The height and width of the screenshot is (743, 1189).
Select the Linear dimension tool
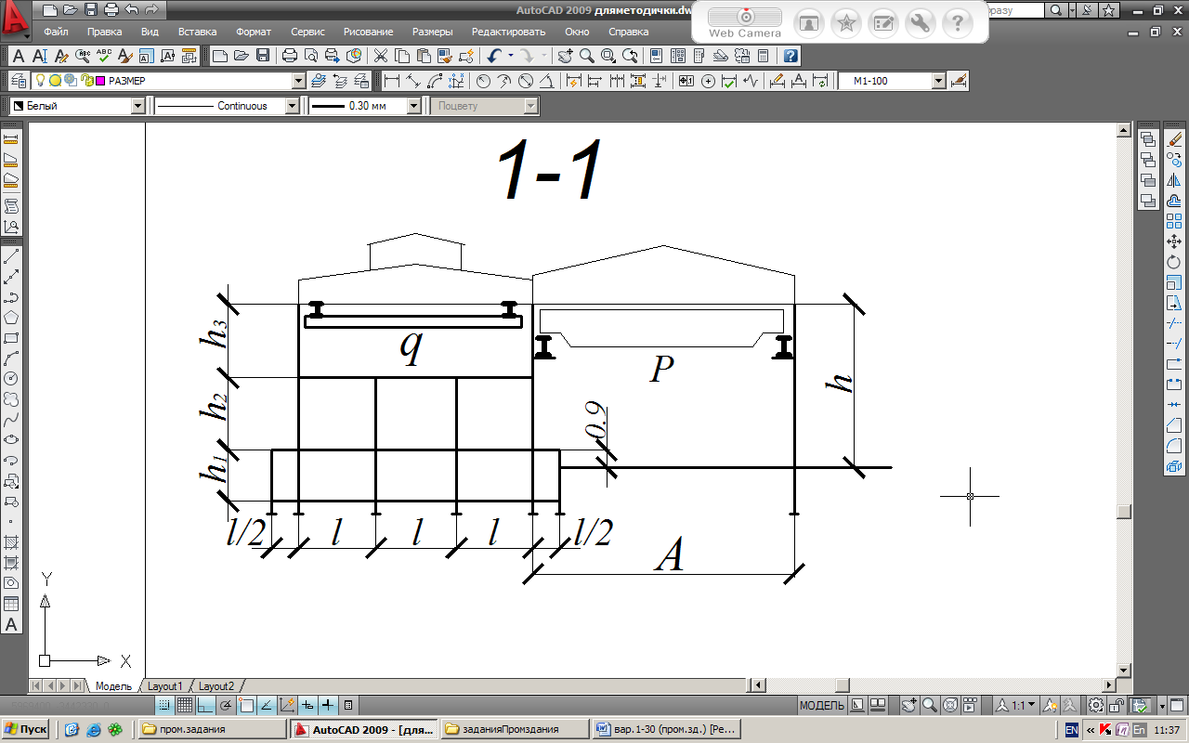392,81
